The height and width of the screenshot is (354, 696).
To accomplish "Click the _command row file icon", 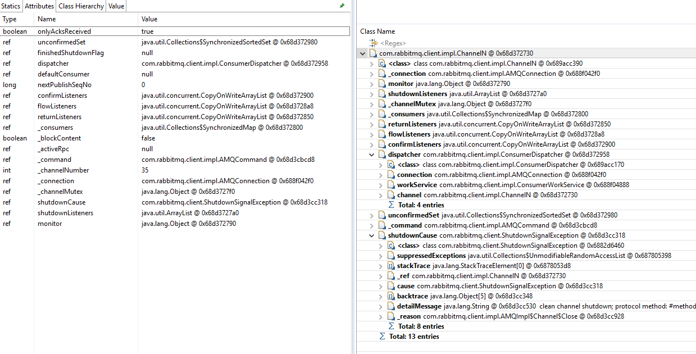I will coord(383,225).
